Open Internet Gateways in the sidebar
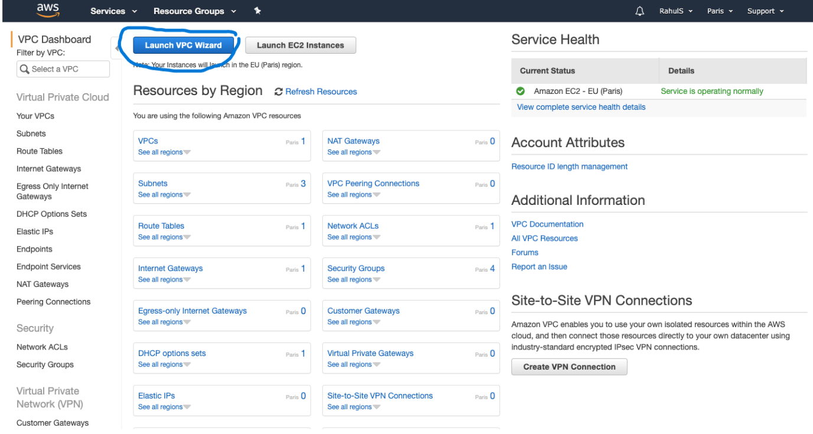Image resolution: width=813 pixels, height=434 pixels. [49, 169]
